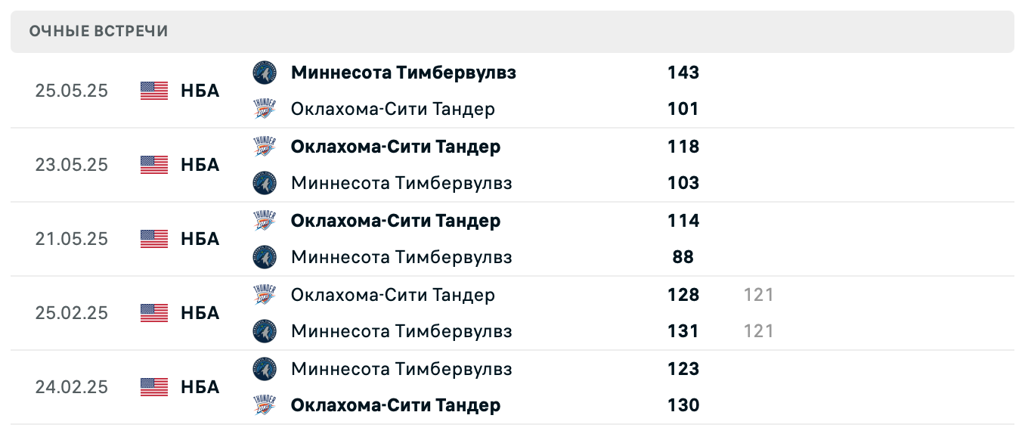Select Thunder logo in the 25.02.25 match
This screenshot has width=1025, height=437.
[x=265, y=295]
